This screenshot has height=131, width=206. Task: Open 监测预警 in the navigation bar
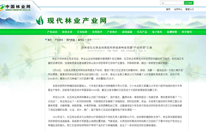(172, 32)
